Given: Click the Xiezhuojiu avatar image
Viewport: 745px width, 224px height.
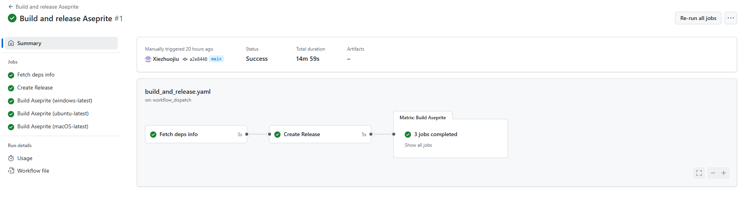Looking at the screenshot, I should tap(148, 59).
